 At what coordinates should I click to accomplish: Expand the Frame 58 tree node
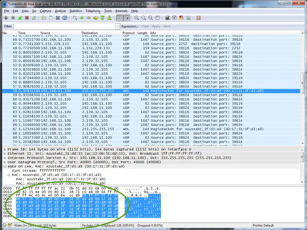pos(5,149)
